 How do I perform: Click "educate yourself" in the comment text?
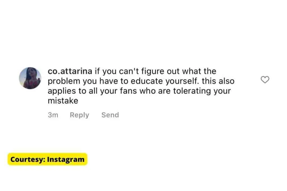pos(165,81)
